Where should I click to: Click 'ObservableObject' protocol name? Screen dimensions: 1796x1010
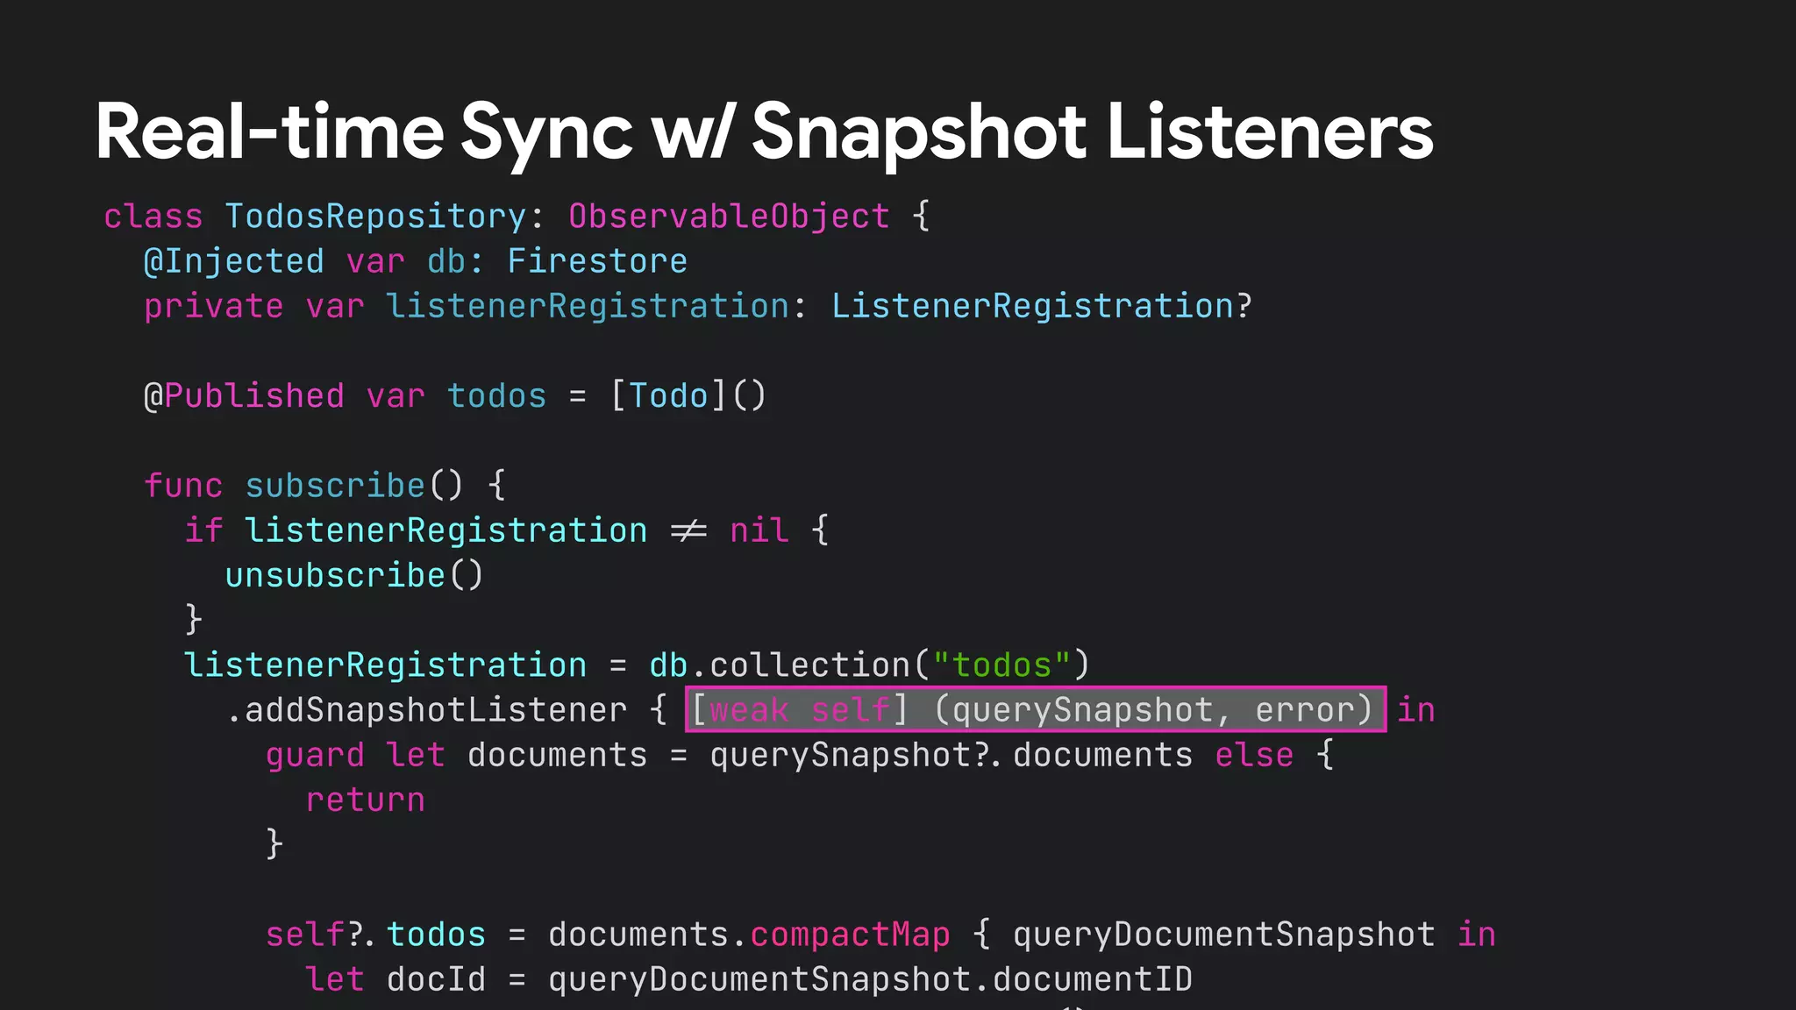pyautogui.click(x=729, y=217)
